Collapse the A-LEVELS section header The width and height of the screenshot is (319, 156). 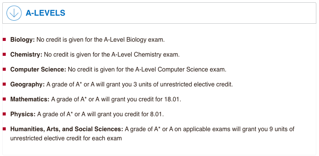coord(159,13)
